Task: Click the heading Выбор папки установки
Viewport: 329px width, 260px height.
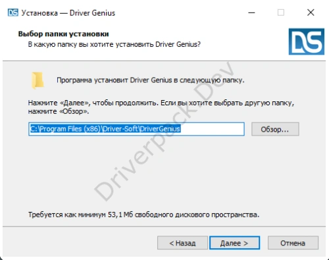Action: [x=63, y=34]
